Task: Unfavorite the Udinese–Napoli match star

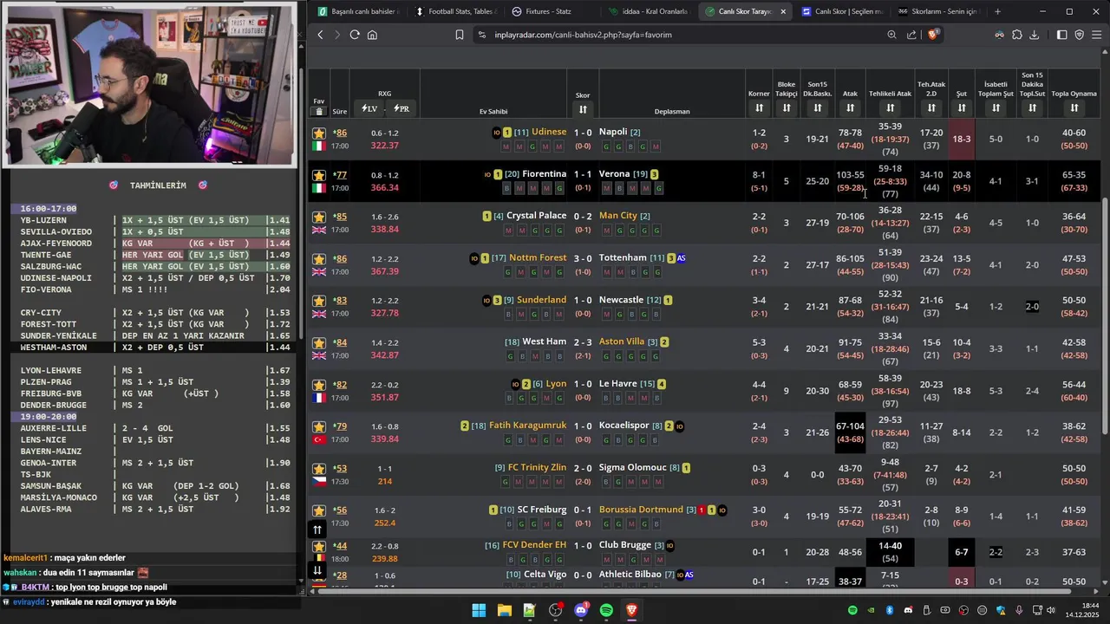Action: [x=319, y=133]
